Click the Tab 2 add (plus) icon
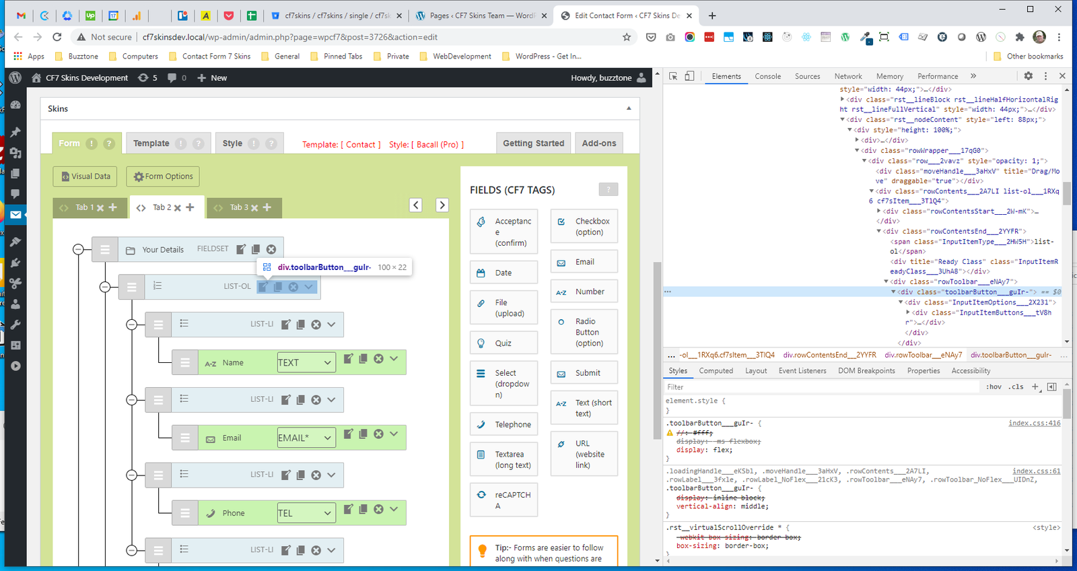This screenshot has height=571, width=1077. pos(190,207)
